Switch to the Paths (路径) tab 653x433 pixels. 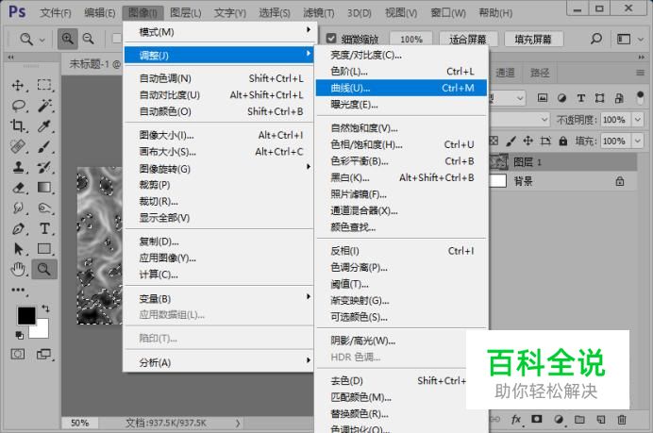pos(540,74)
